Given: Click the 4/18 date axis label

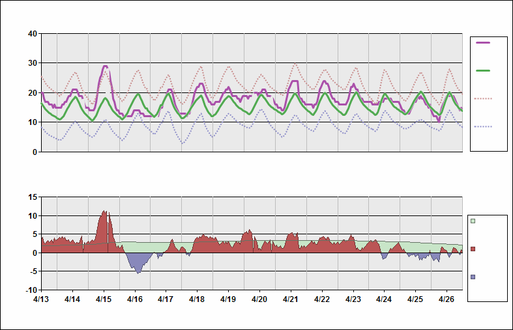Looking at the screenshot, I should coord(197,299).
